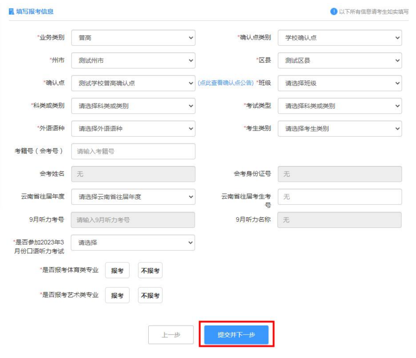Choose 报考 for 体育类专业
The image size is (416, 358).
117,271
